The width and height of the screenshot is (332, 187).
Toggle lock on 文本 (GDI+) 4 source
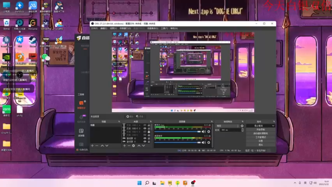pyautogui.click(x=149, y=125)
